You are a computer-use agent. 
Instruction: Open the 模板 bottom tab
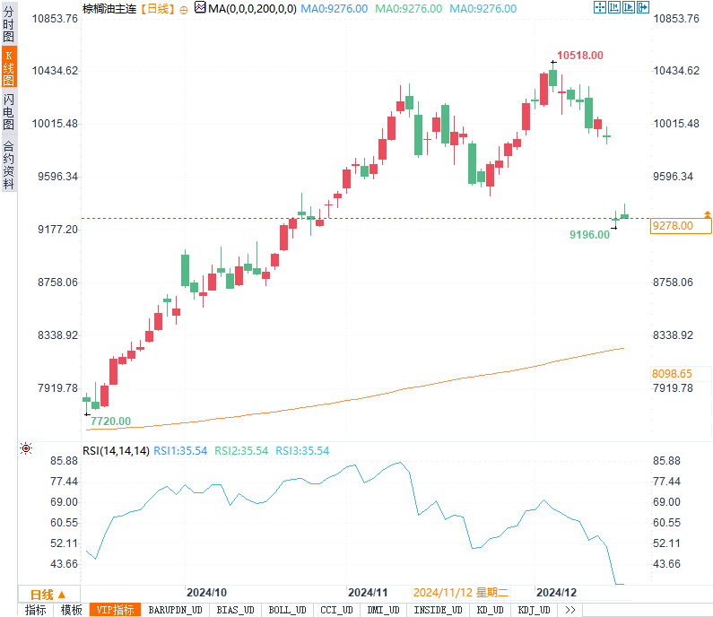coord(72,610)
